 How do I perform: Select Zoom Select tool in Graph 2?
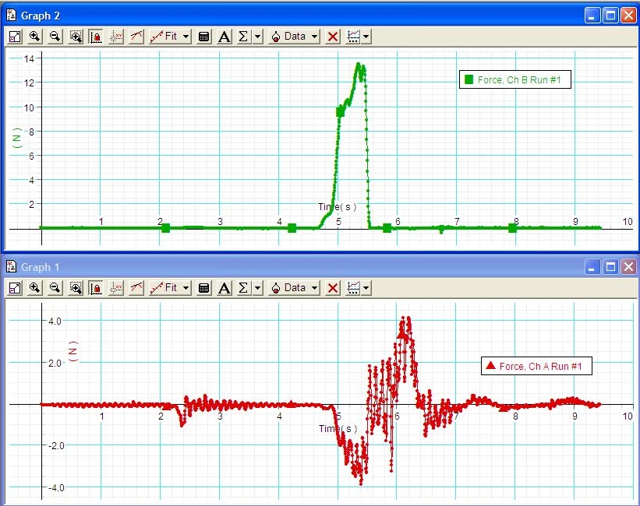[x=76, y=37]
